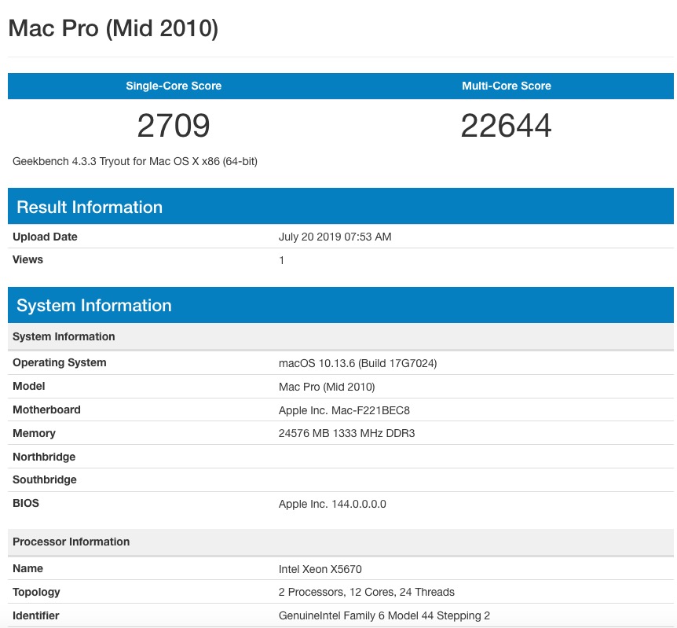Click the Motherboard label
Screen dimensions: 677x628
click(46, 409)
